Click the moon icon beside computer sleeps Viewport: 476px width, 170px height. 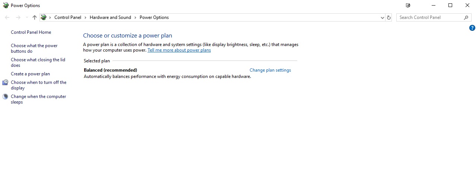(5, 97)
